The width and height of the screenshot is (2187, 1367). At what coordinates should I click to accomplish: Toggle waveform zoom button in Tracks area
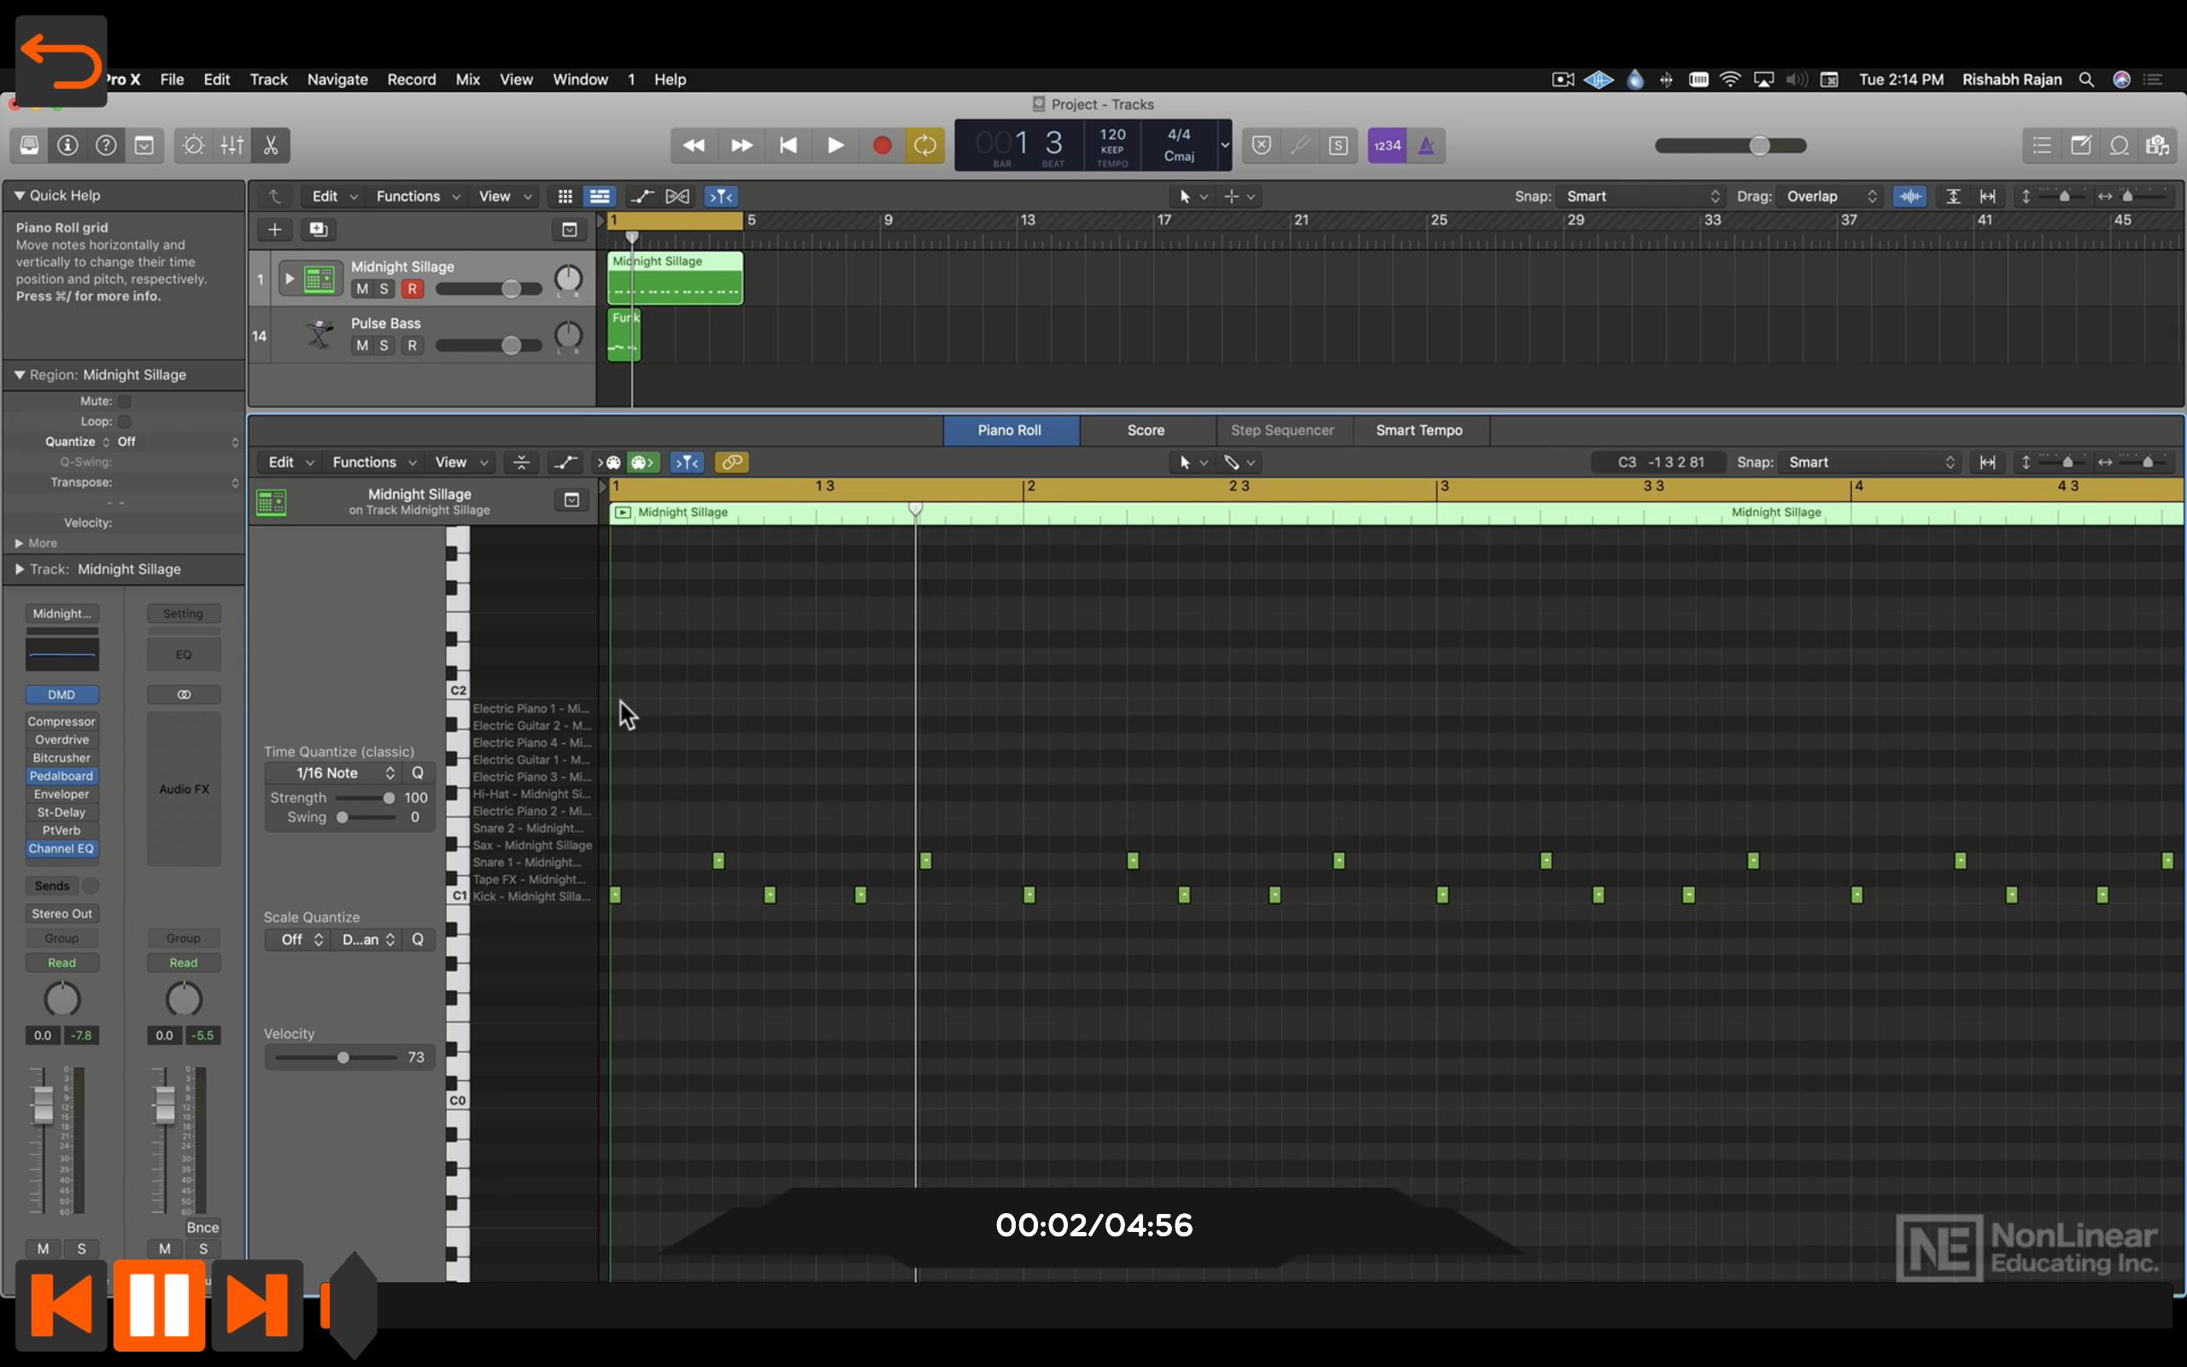[x=1909, y=197]
